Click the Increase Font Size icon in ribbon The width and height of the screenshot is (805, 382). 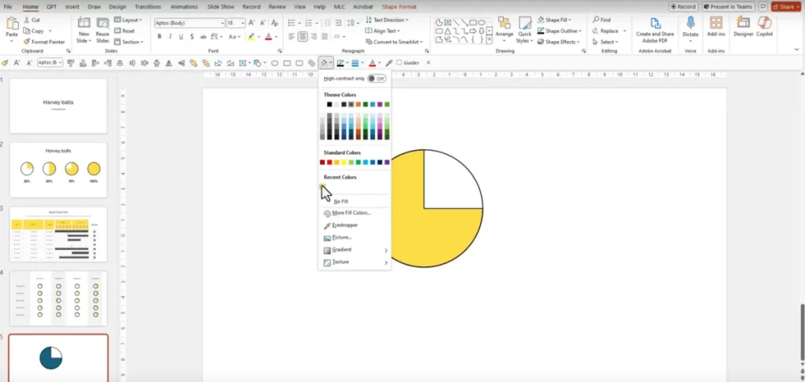point(252,23)
